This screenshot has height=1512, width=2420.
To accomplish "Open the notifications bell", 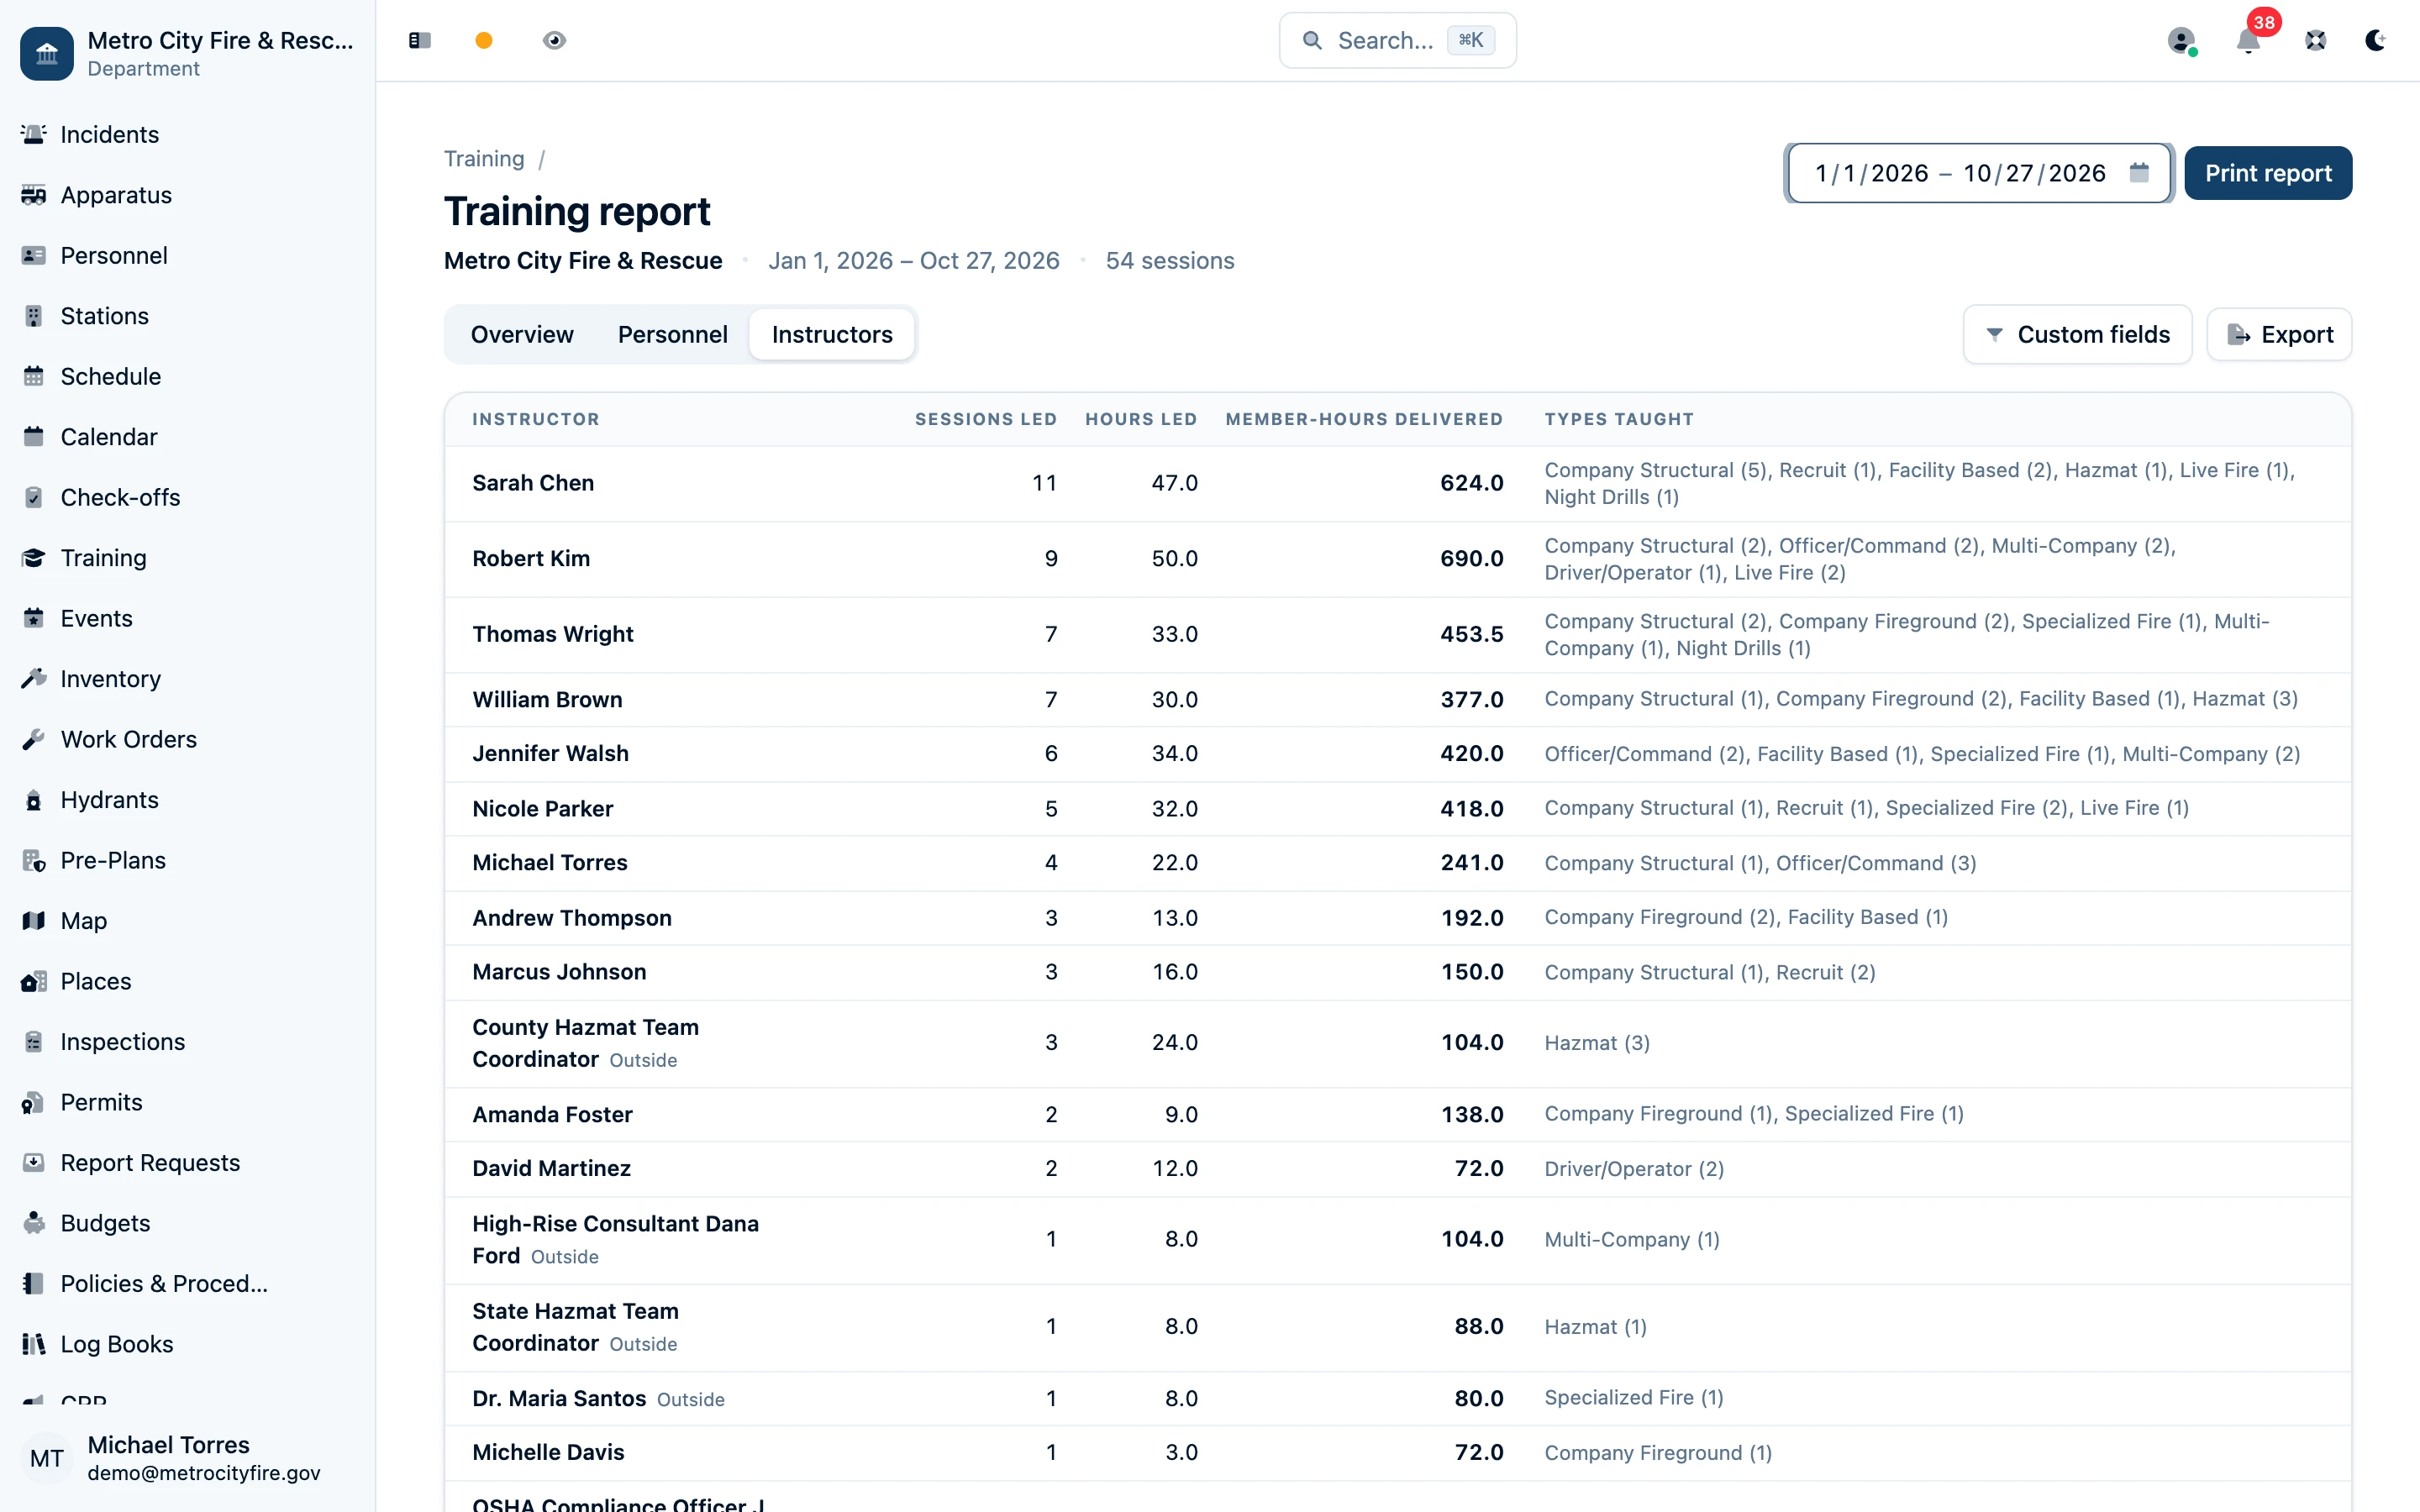I will 2248,40.
